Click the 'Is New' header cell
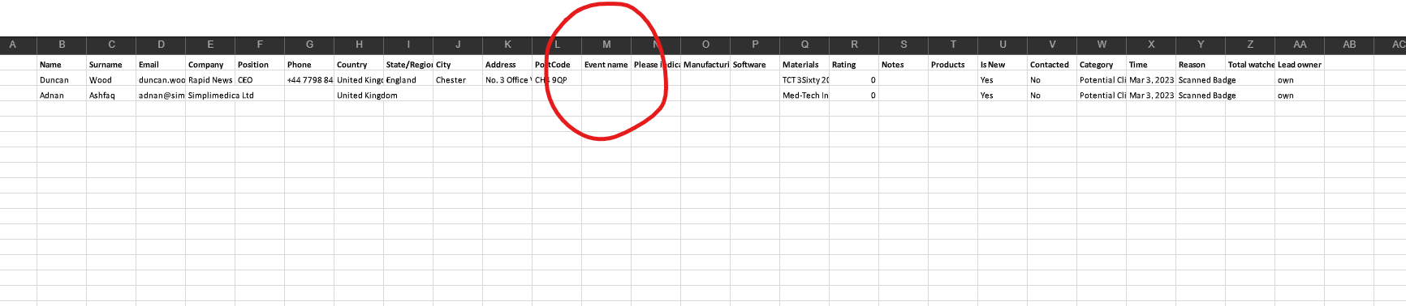The width and height of the screenshot is (1406, 306). pos(1003,64)
